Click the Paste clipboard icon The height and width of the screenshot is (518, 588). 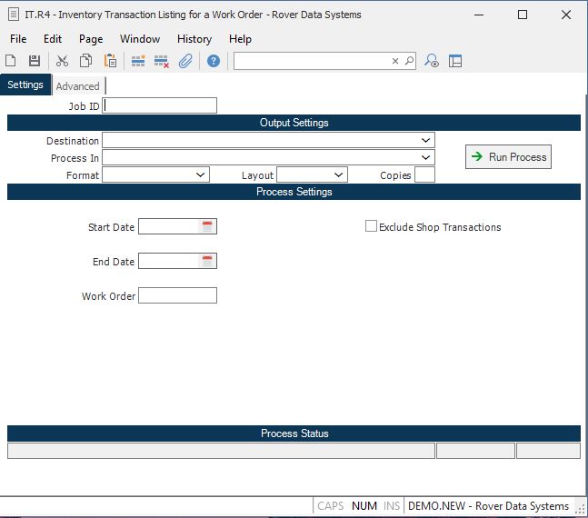[110, 61]
